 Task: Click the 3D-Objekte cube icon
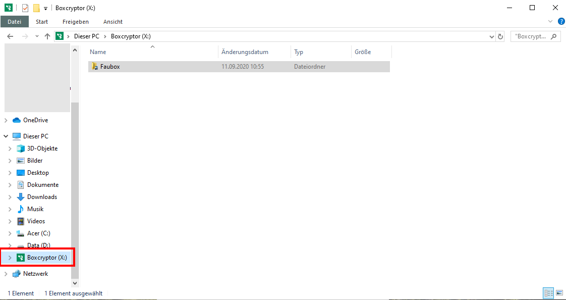[x=21, y=148]
